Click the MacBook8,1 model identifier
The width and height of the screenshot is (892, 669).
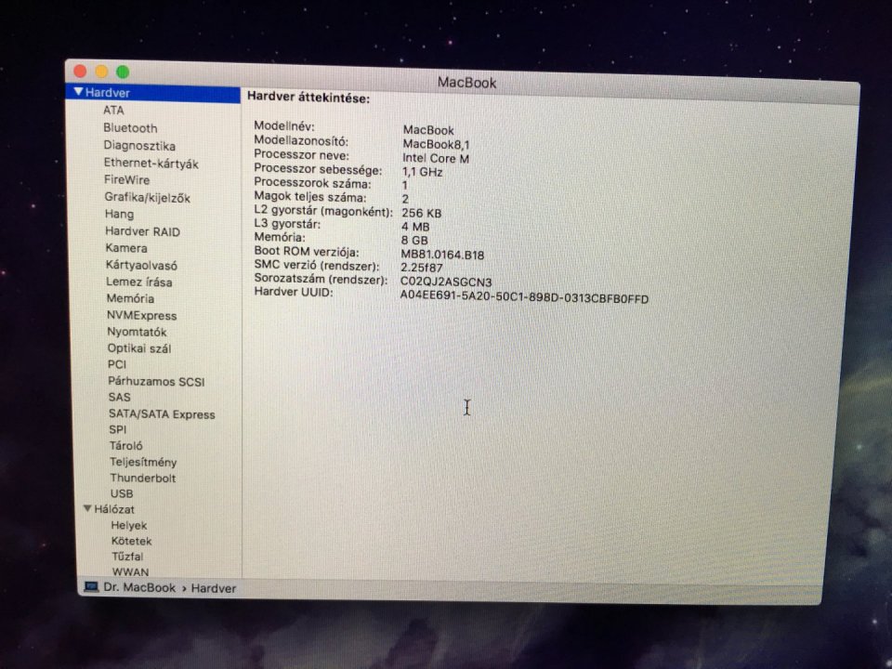pyautogui.click(x=437, y=145)
